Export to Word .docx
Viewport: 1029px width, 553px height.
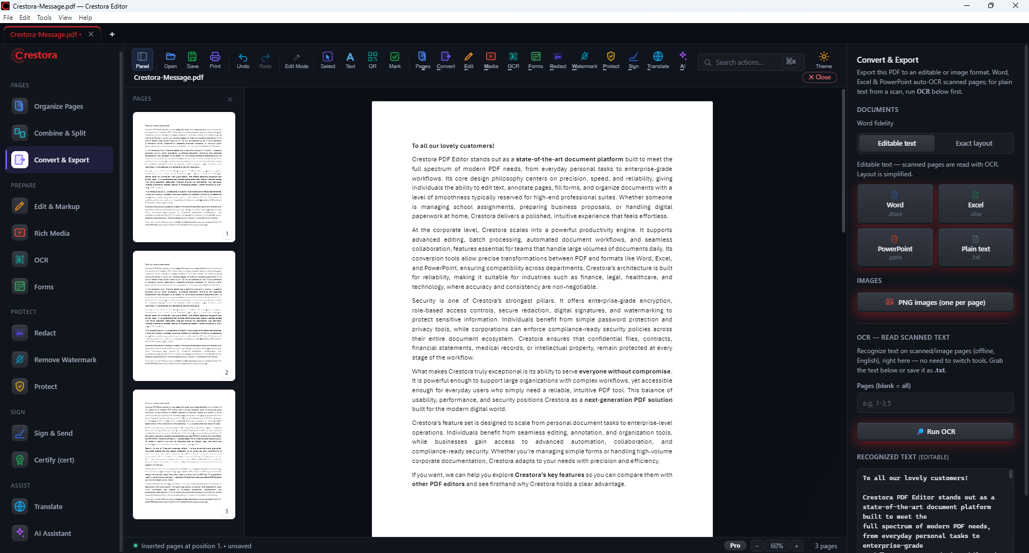[895, 204]
